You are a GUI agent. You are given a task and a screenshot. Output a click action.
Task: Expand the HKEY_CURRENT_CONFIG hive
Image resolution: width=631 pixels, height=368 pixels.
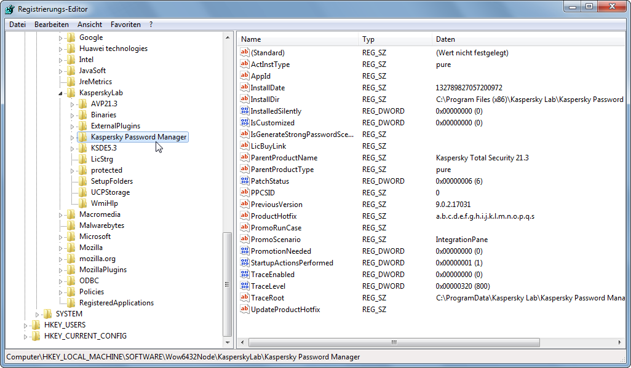(25, 337)
